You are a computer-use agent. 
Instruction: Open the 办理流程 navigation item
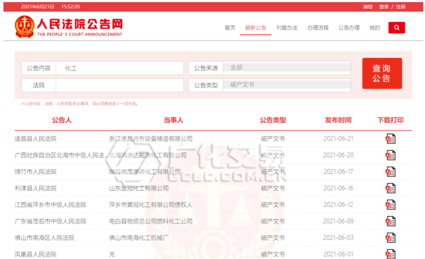317,28
